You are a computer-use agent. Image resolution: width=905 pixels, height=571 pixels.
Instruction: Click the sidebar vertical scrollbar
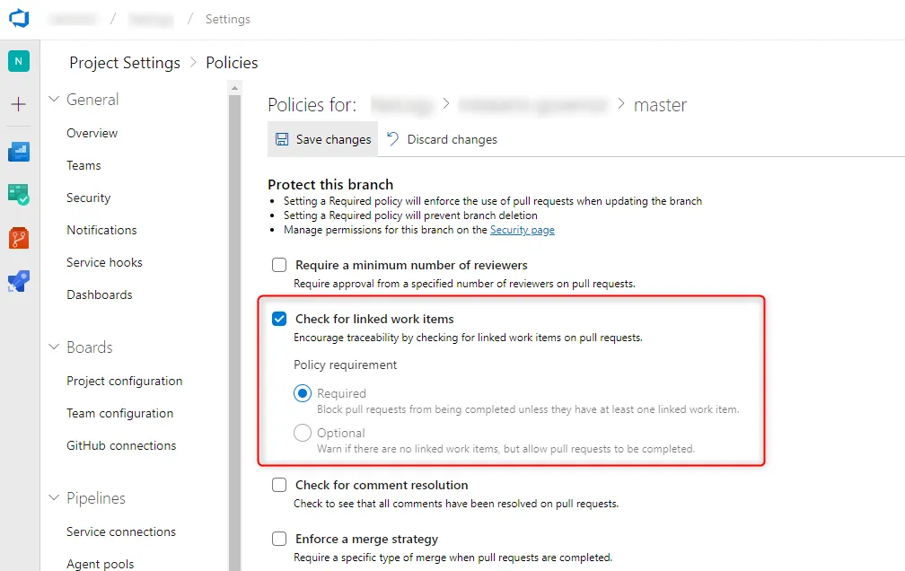tap(235, 323)
